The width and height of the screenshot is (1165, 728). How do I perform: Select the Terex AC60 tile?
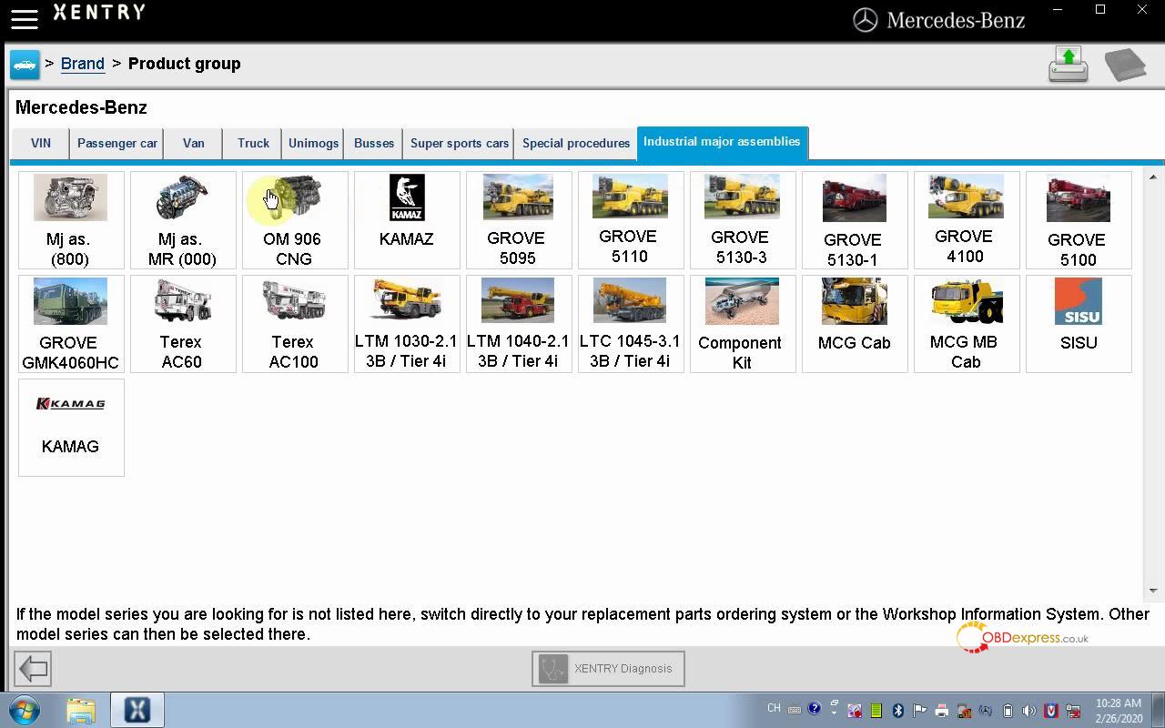pyautogui.click(x=183, y=324)
